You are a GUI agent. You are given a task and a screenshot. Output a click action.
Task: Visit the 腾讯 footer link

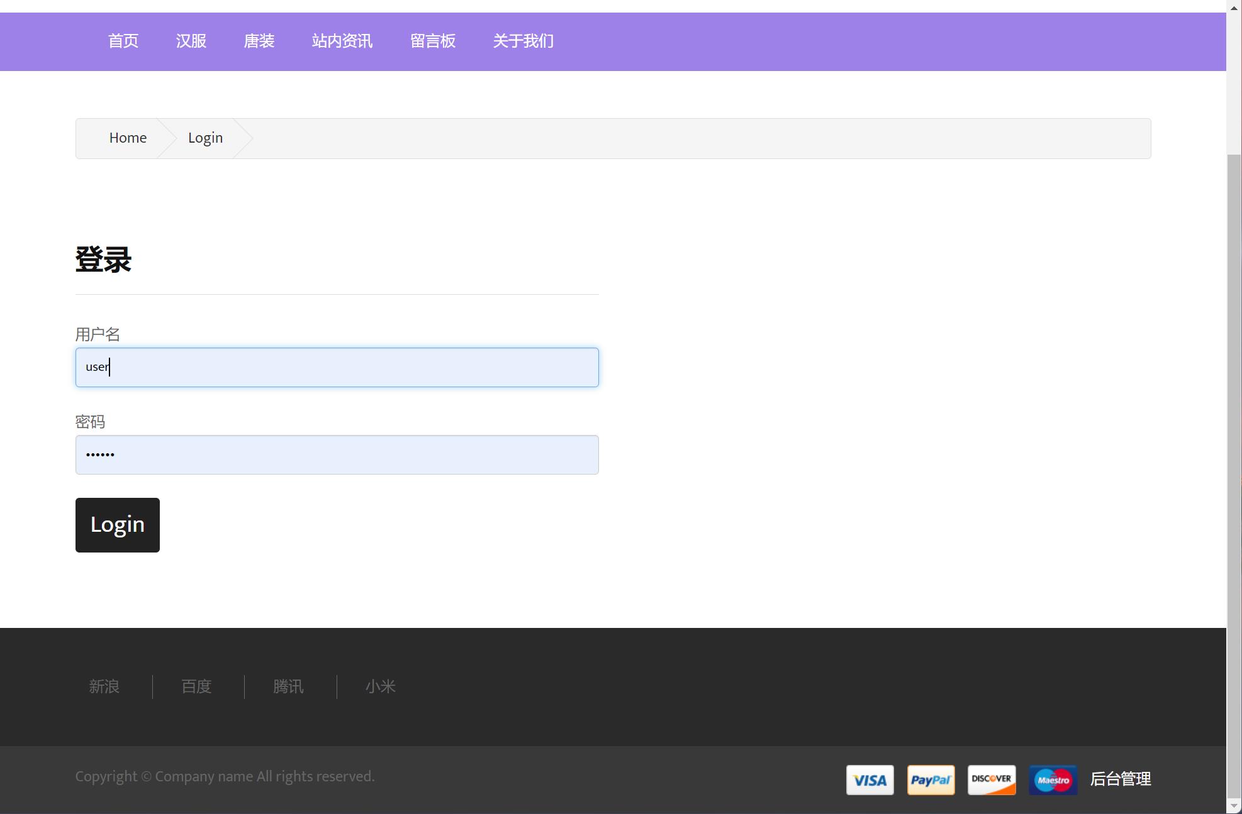[289, 686]
